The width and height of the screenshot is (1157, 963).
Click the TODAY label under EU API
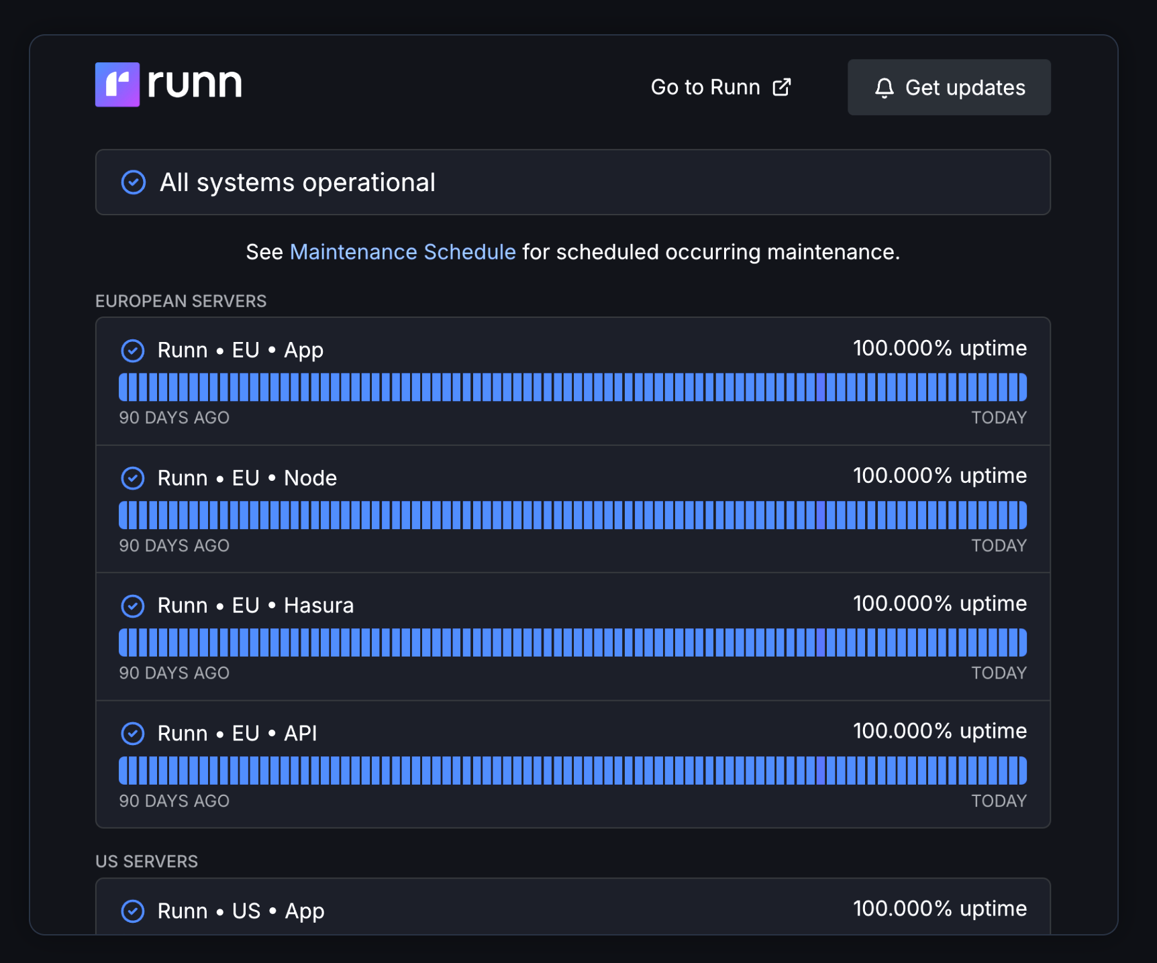pos(999,801)
